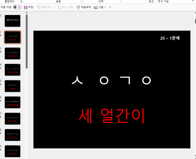Toggle the AutoSave (자동 저장) switch
The width and height of the screenshot is (196, 159).
(x=17, y=7)
